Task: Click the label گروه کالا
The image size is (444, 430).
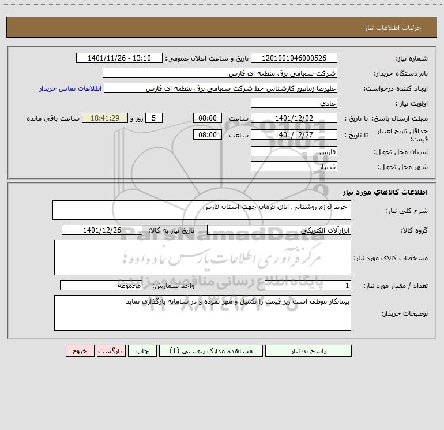Action: 414,230
